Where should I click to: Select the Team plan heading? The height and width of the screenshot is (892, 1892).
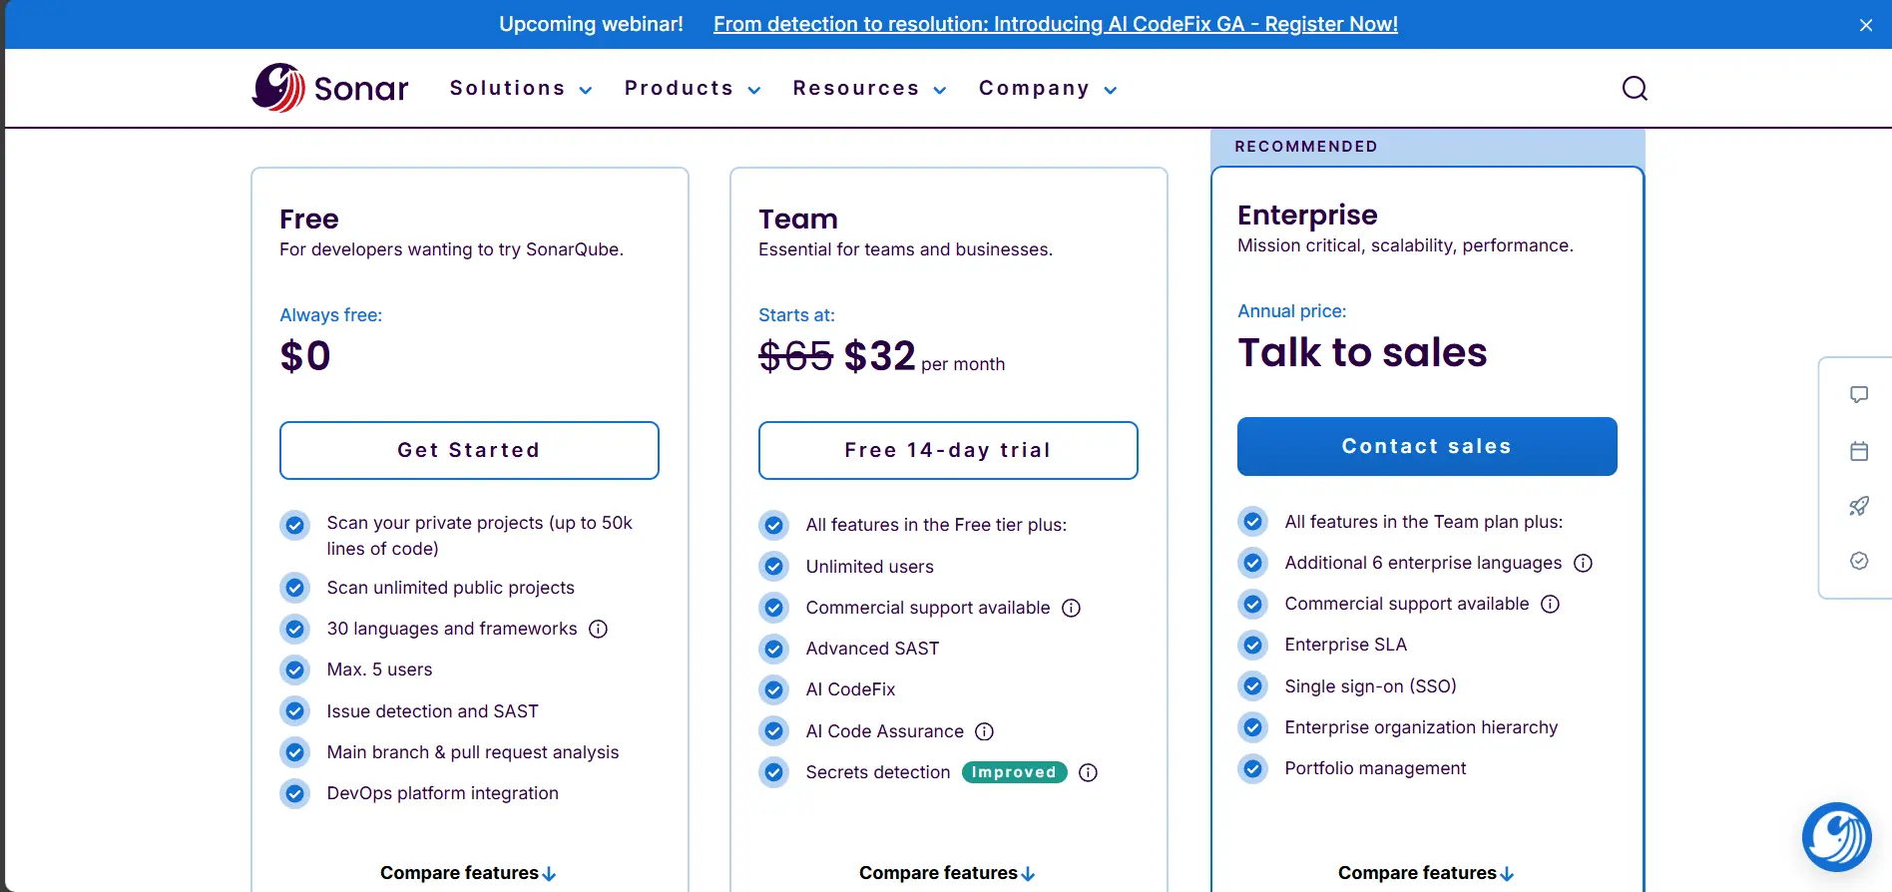(x=798, y=219)
